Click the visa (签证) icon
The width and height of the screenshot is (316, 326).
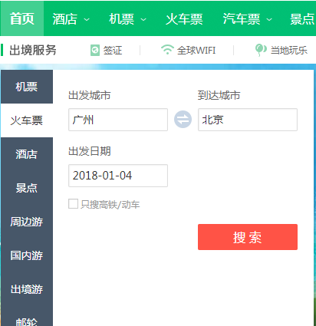[95, 50]
